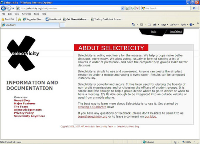The height and width of the screenshot is (144, 200).
Task: Click the search magnifier button
Action: click(x=194, y=8)
